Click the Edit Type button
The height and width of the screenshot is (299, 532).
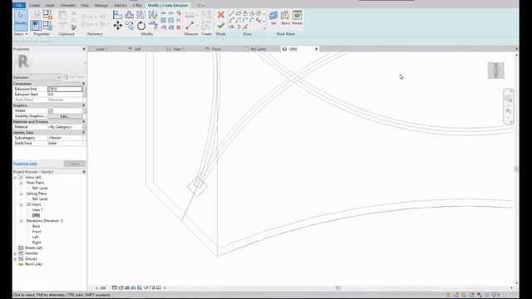[74, 77]
